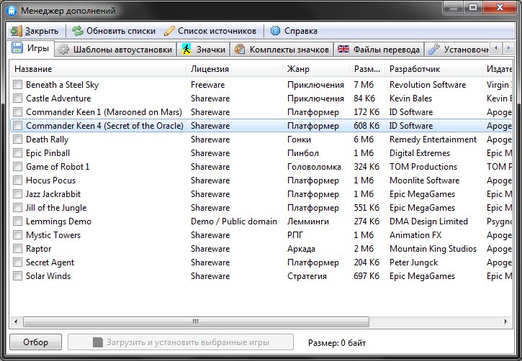Sort the list by Название column header
This screenshot has height=361, width=522.
pyautogui.click(x=97, y=69)
